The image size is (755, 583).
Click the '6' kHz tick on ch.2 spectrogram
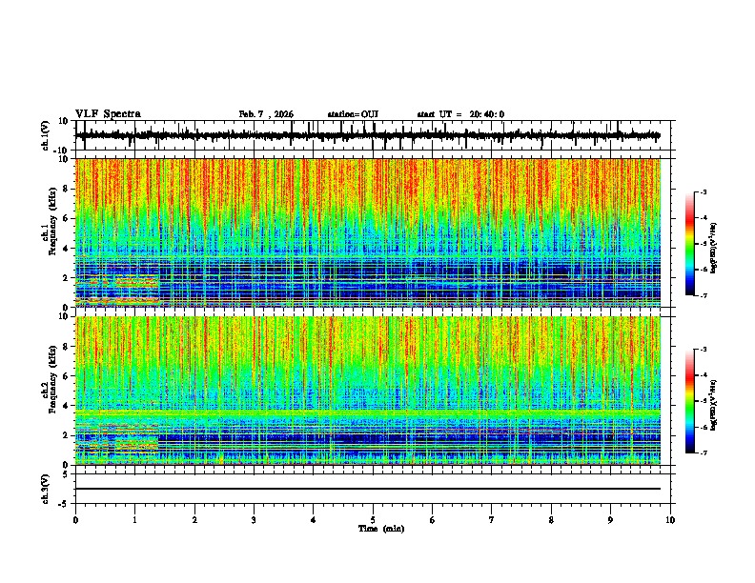point(66,375)
